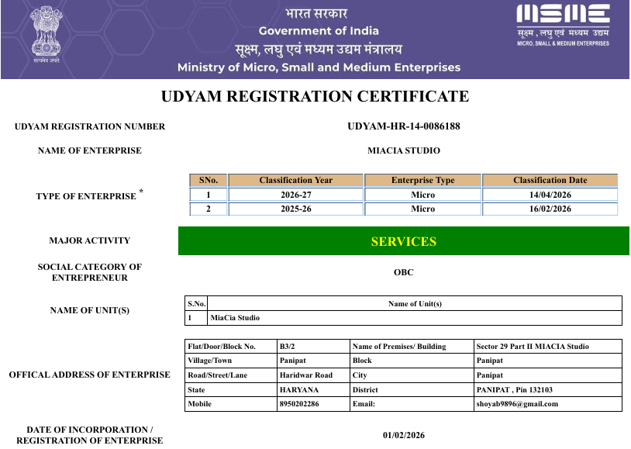Select the number UDYAM-HR-14-0086188

(x=404, y=126)
